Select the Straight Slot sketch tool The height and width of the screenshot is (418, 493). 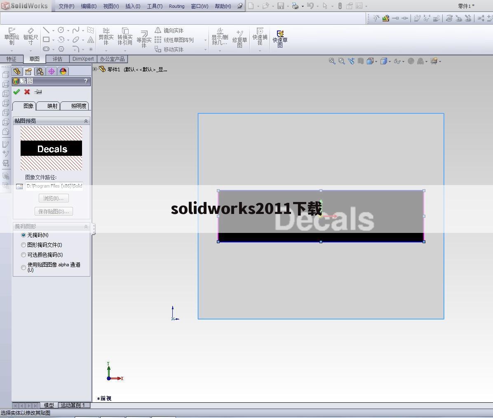(x=46, y=49)
